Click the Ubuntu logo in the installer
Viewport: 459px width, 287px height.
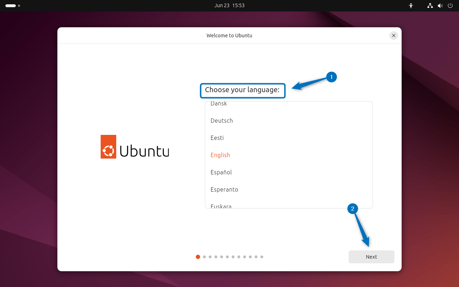tap(108, 146)
